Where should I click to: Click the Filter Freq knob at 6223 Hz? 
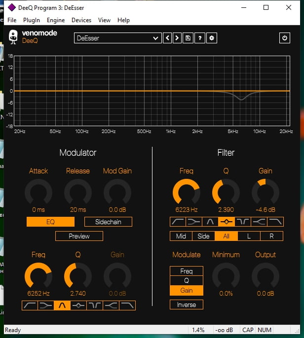[187, 192]
